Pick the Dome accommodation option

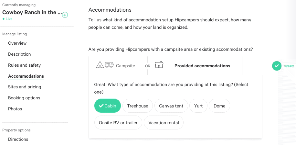click(x=219, y=106)
